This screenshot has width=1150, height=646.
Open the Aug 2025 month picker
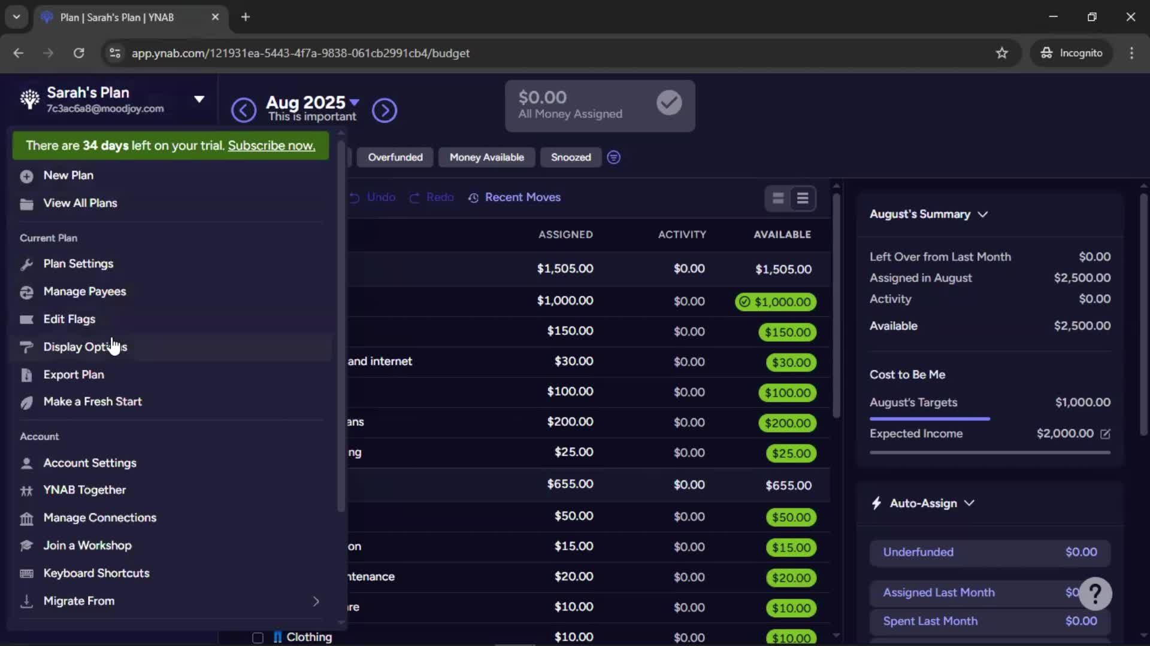click(x=312, y=102)
